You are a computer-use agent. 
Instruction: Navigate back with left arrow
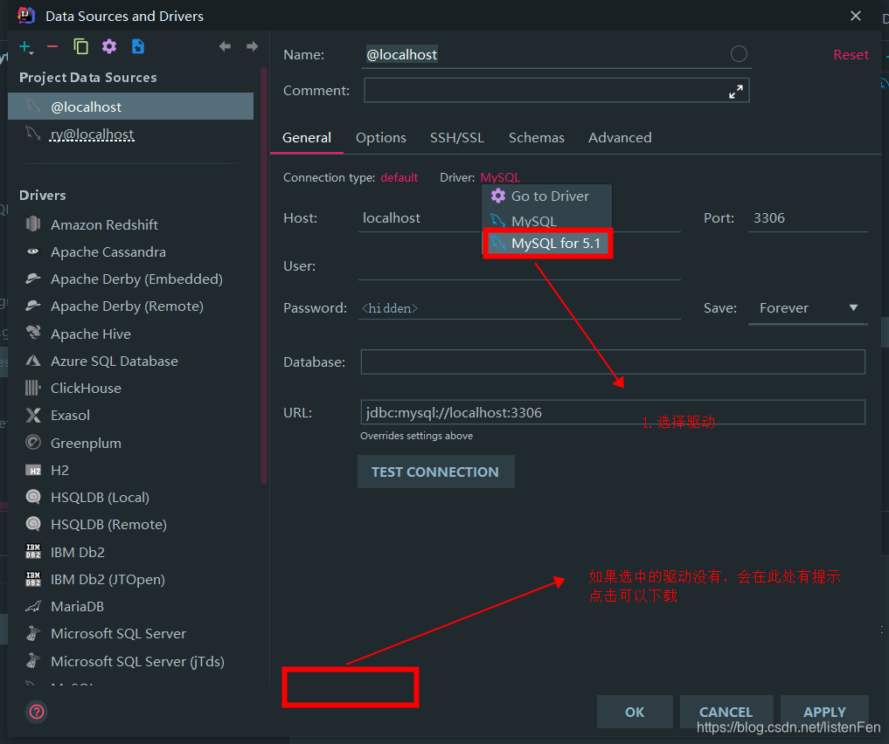225,46
